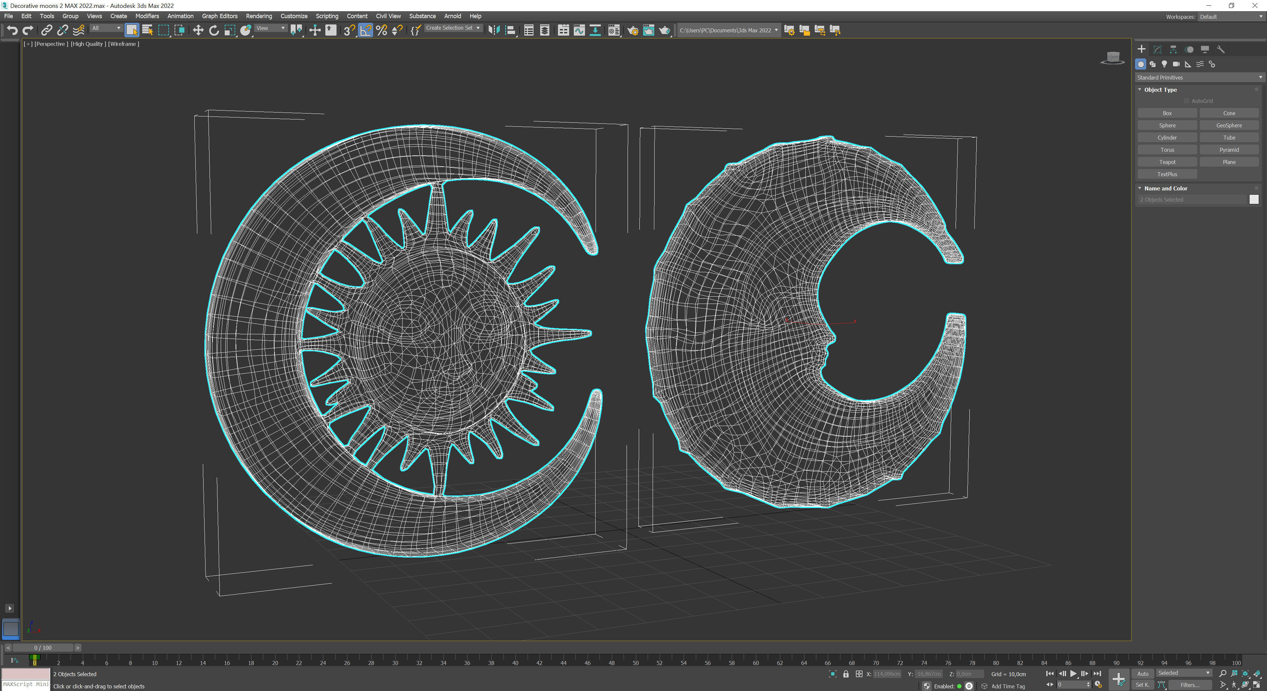Open the Rendering menu
This screenshot has height=691, width=1267.
tap(259, 16)
